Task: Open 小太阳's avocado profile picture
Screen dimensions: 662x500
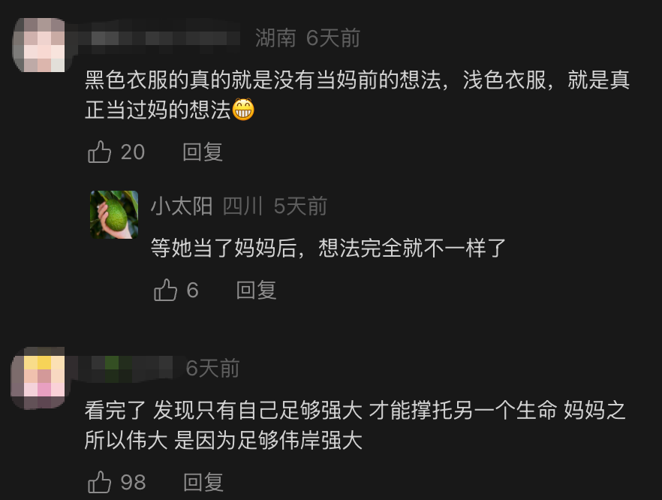Action: (114, 215)
